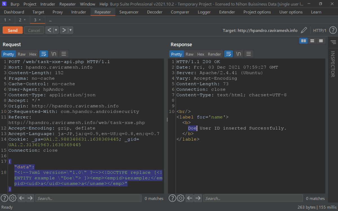Viewport: 338px width, 211px height.
Task: Switch to Learn tab
Action: 316,12
